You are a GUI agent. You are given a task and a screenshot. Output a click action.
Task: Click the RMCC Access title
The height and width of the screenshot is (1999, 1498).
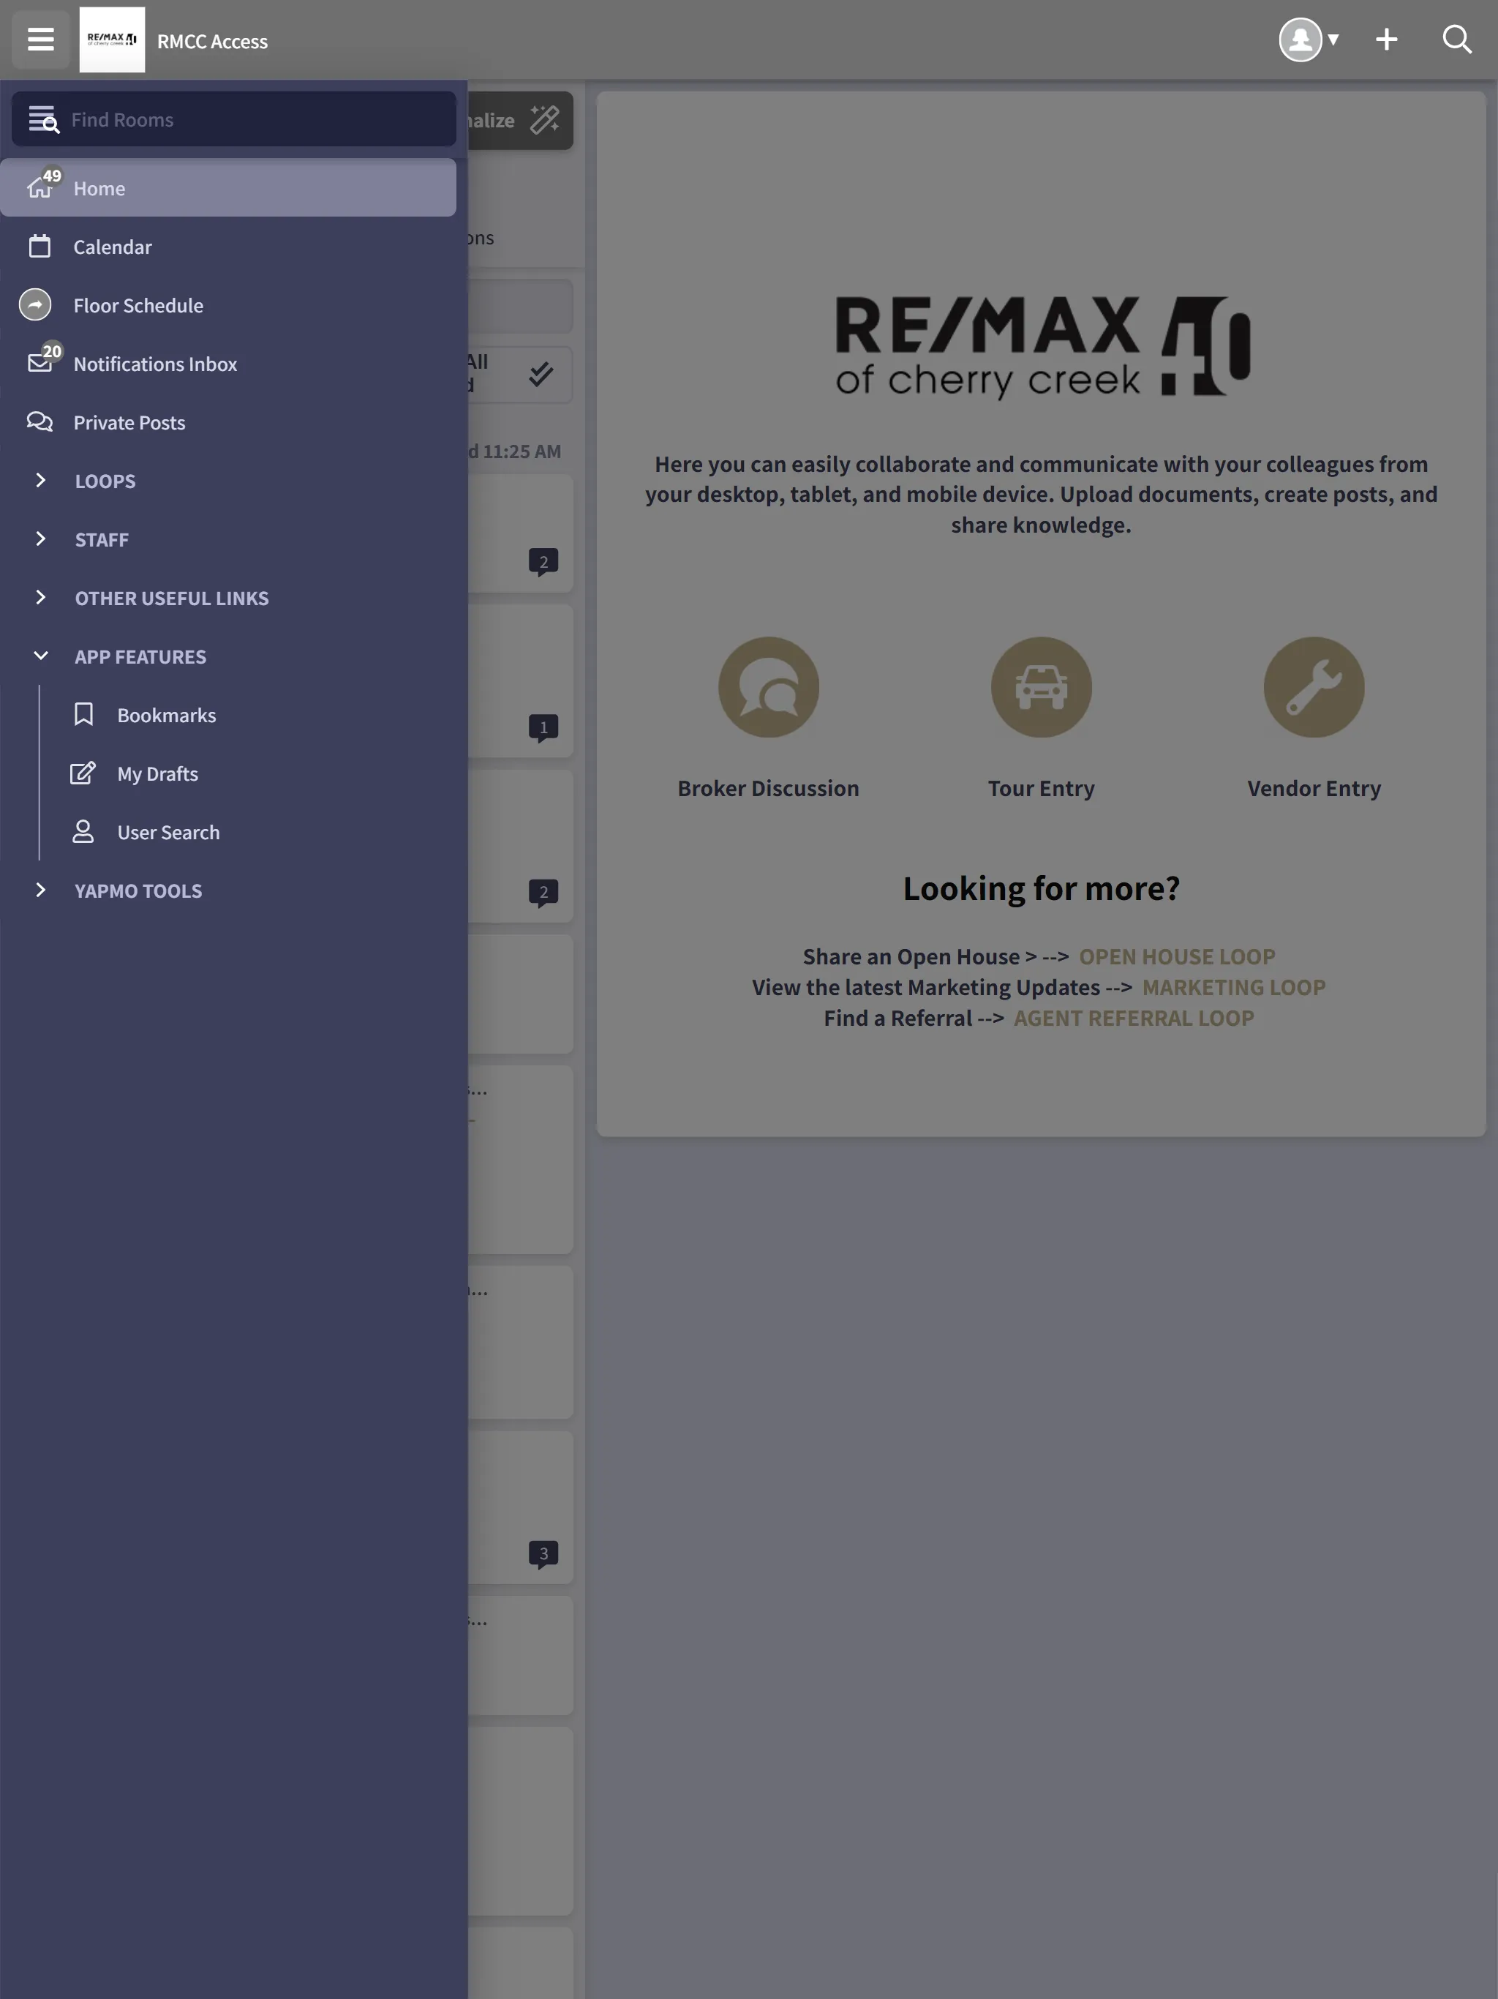[x=212, y=42]
